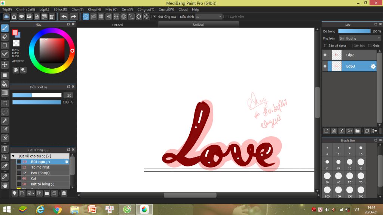Choose brush size preset 100
Screen dimensions: 383x215
click(327, 191)
